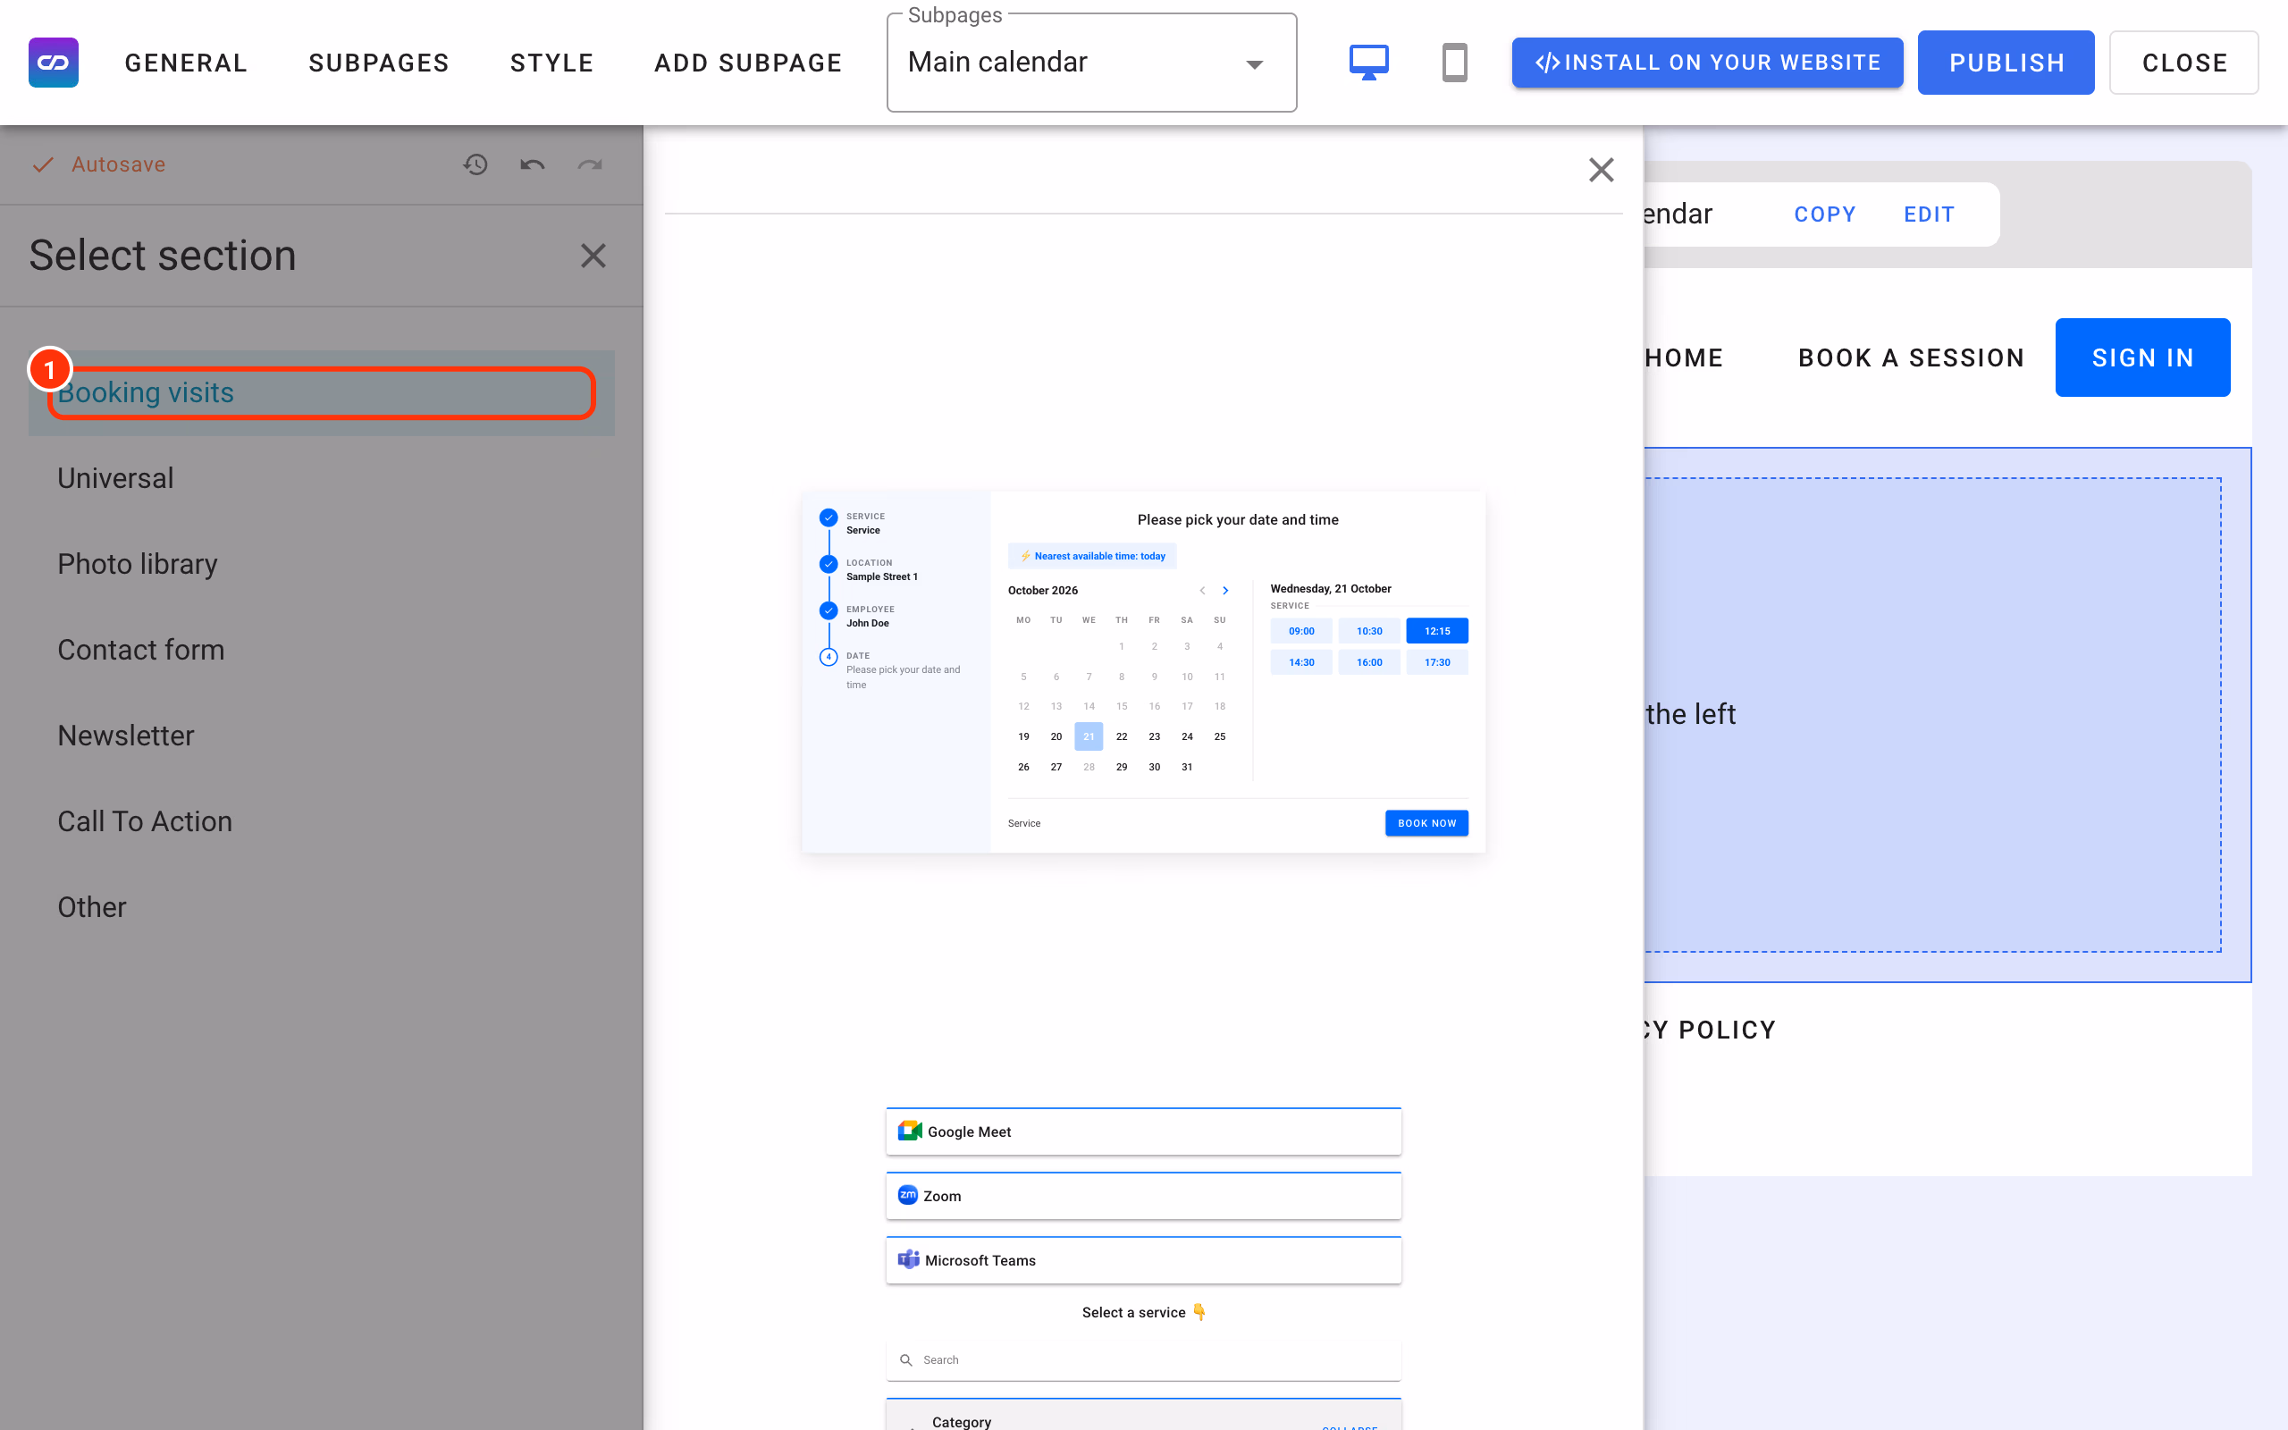Click the calendar booking preview thumbnail
This screenshot has height=1430, width=2288.
[x=1143, y=671]
